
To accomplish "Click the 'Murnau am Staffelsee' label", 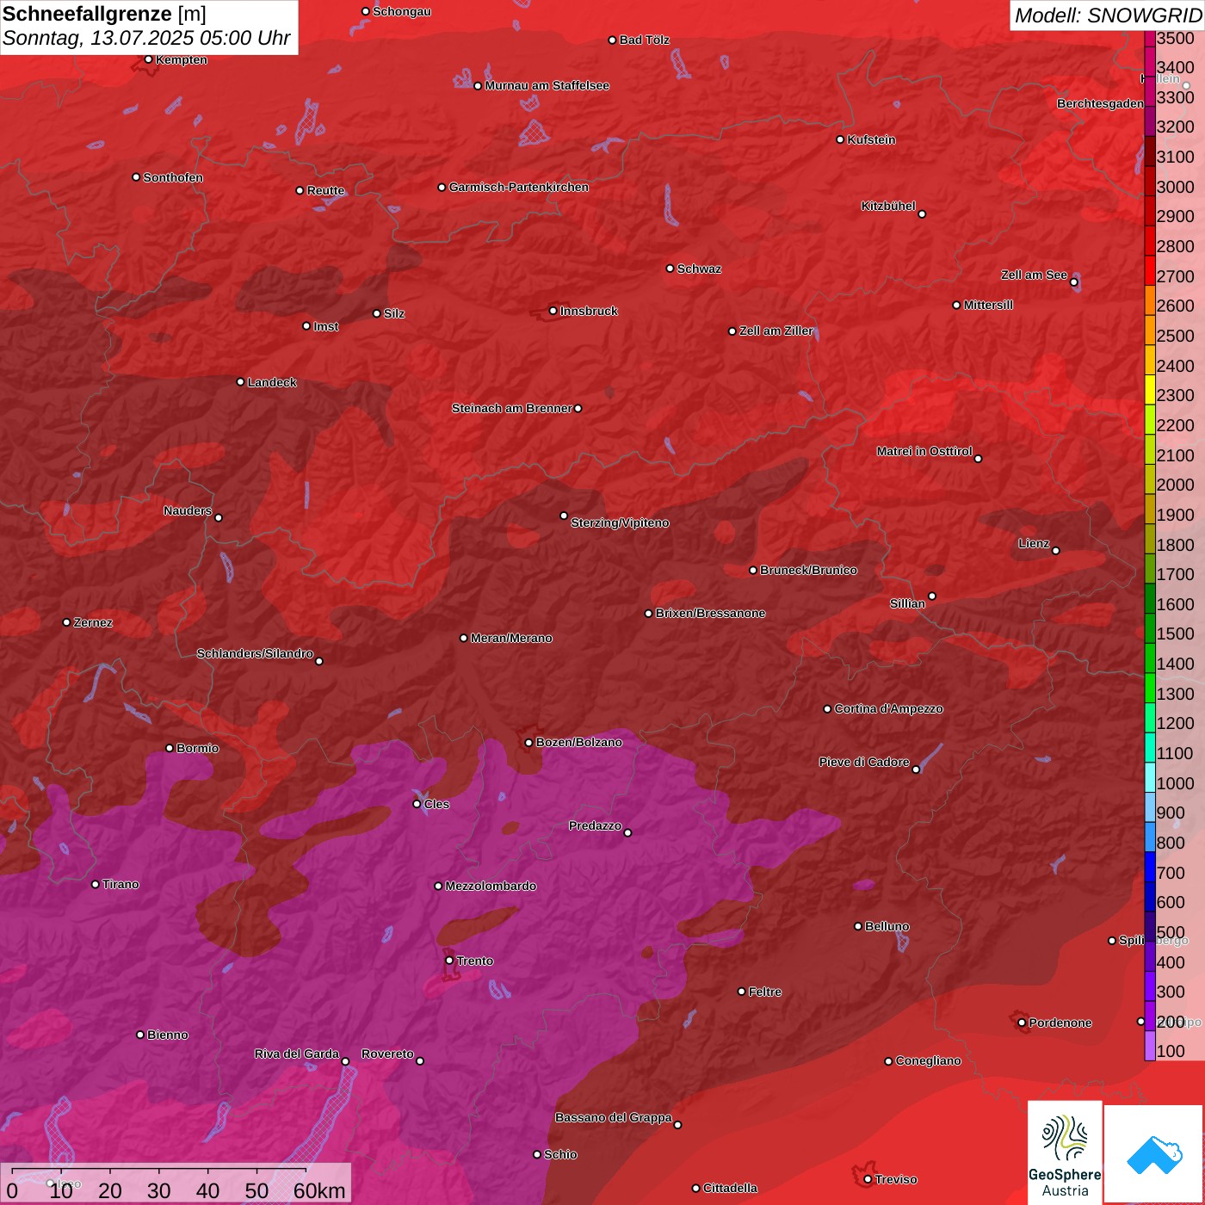I will 547,85.
